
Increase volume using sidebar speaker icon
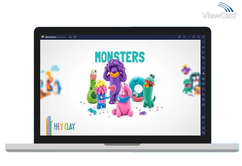pos(203,47)
